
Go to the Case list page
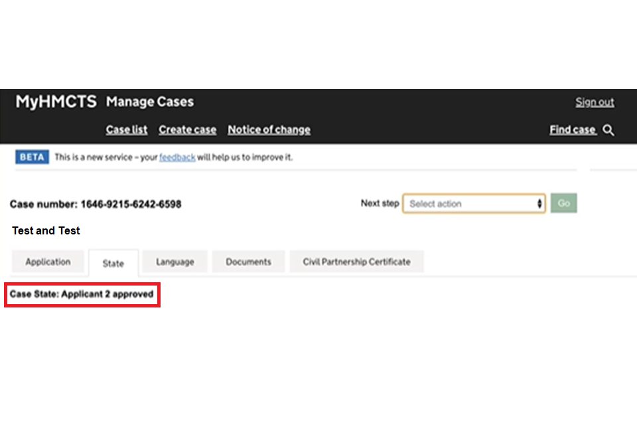coord(127,130)
